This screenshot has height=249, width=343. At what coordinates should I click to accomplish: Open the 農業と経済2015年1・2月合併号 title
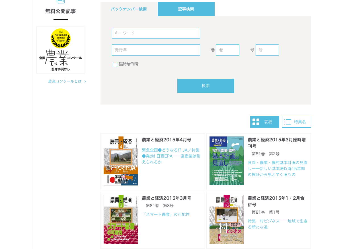tap(276, 201)
